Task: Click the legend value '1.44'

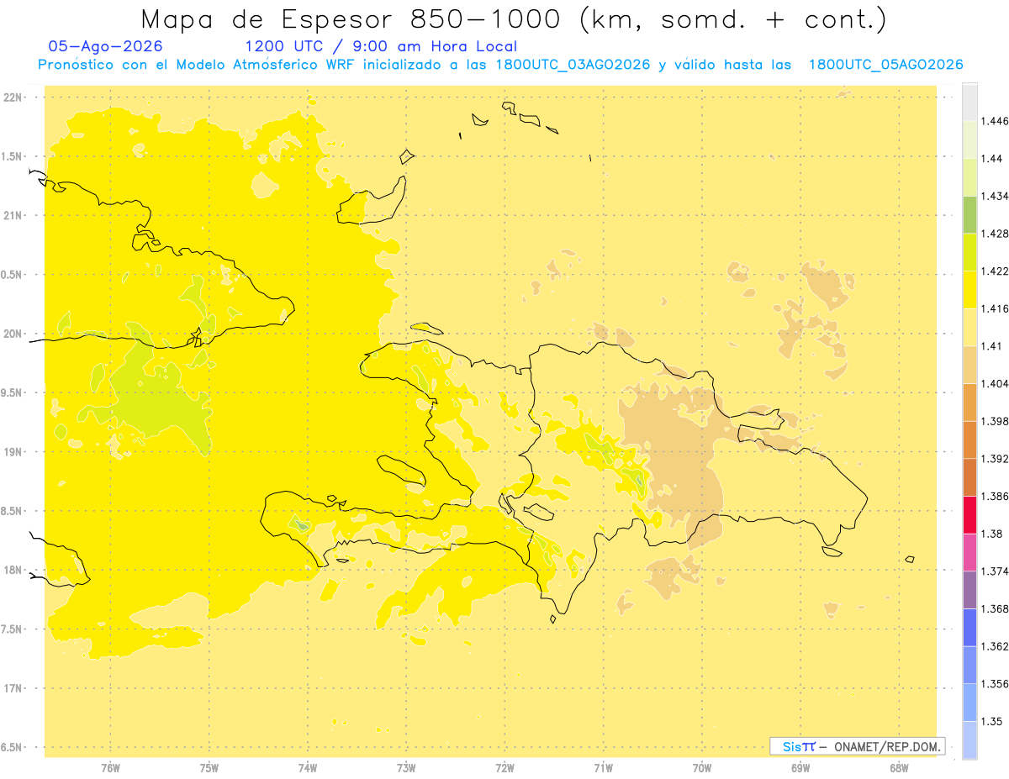Action: coord(991,159)
